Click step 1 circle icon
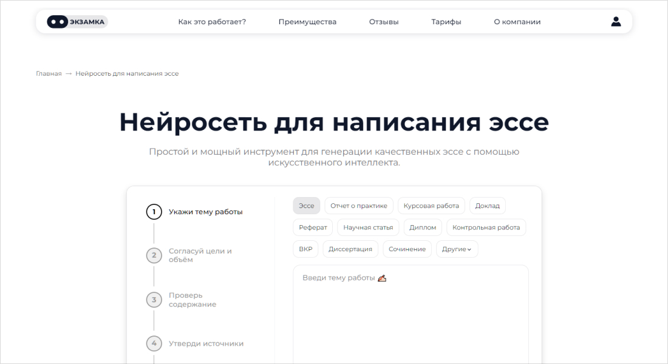668x364 pixels. coord(154,212)
